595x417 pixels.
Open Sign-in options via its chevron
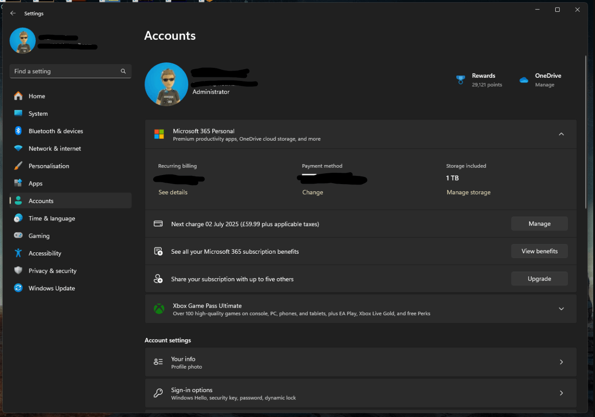[x=561, y=393]
